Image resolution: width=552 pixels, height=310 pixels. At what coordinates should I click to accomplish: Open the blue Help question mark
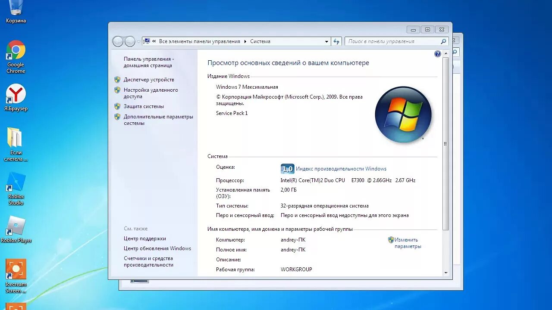pos(438,54)
